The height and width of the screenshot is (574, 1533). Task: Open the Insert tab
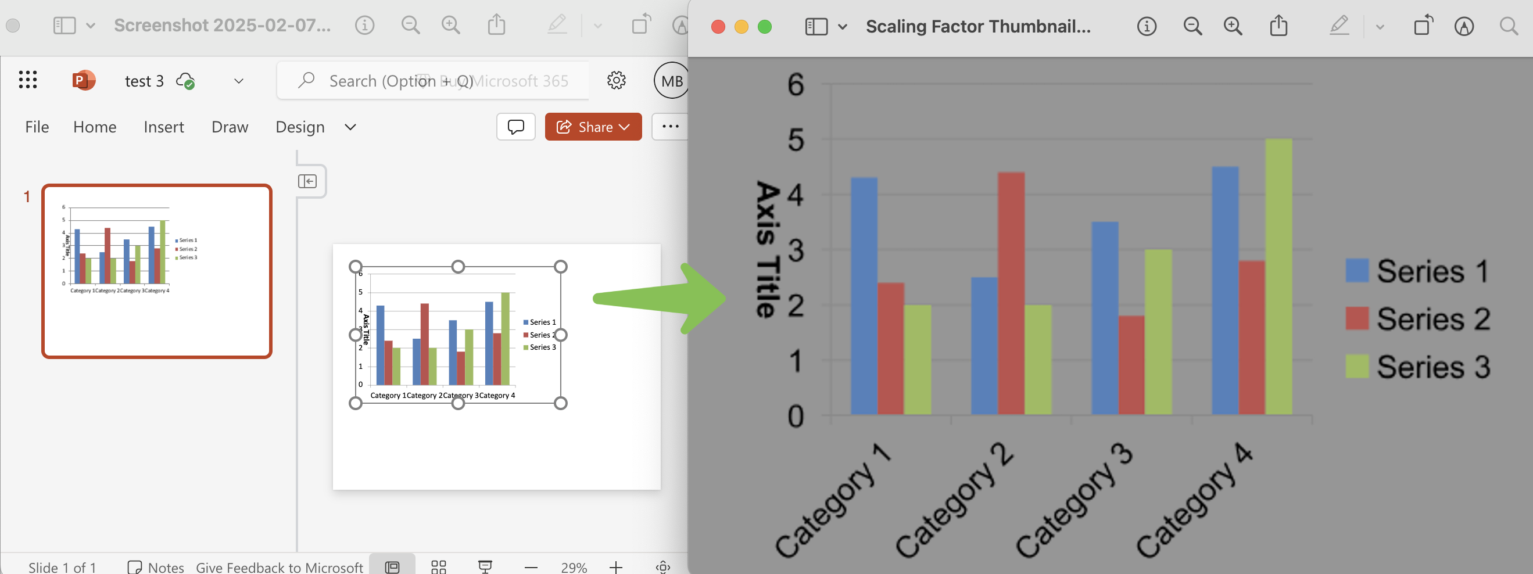(164, 127)
